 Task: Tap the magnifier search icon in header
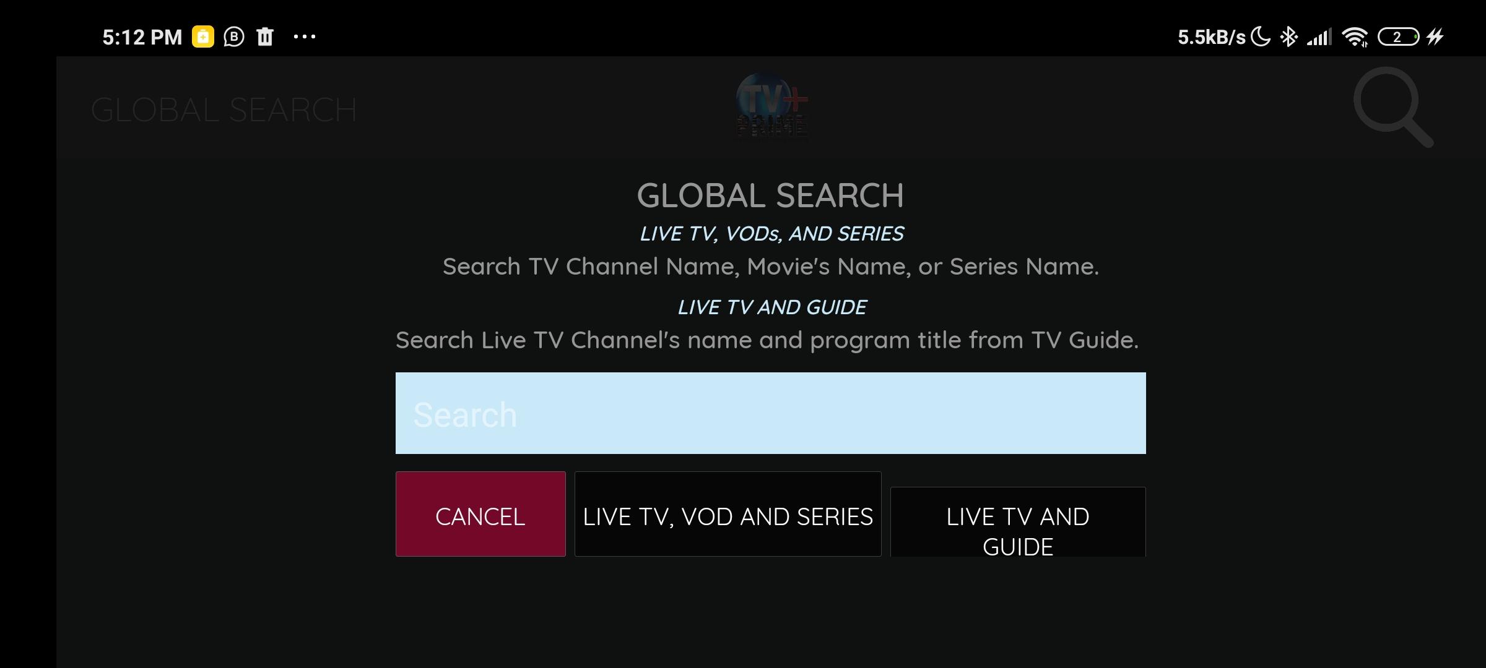tap(1393, 107)
